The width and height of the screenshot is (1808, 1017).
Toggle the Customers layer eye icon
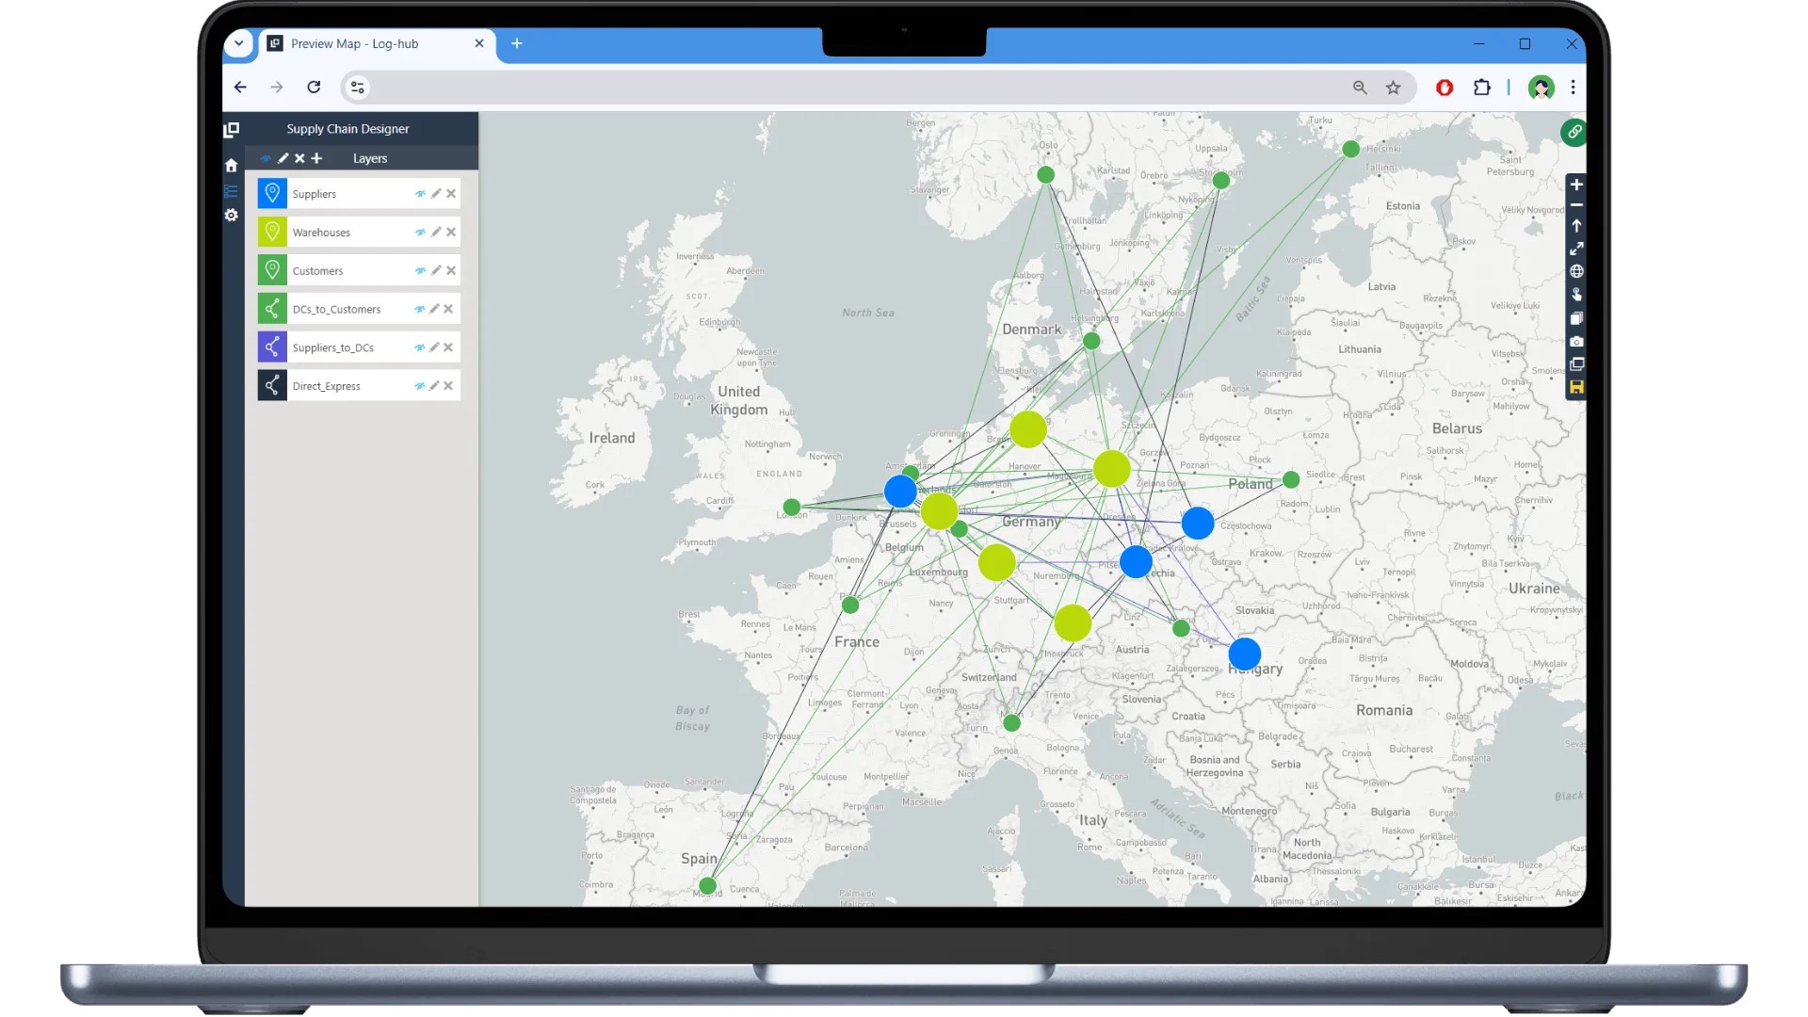(421, 270)
